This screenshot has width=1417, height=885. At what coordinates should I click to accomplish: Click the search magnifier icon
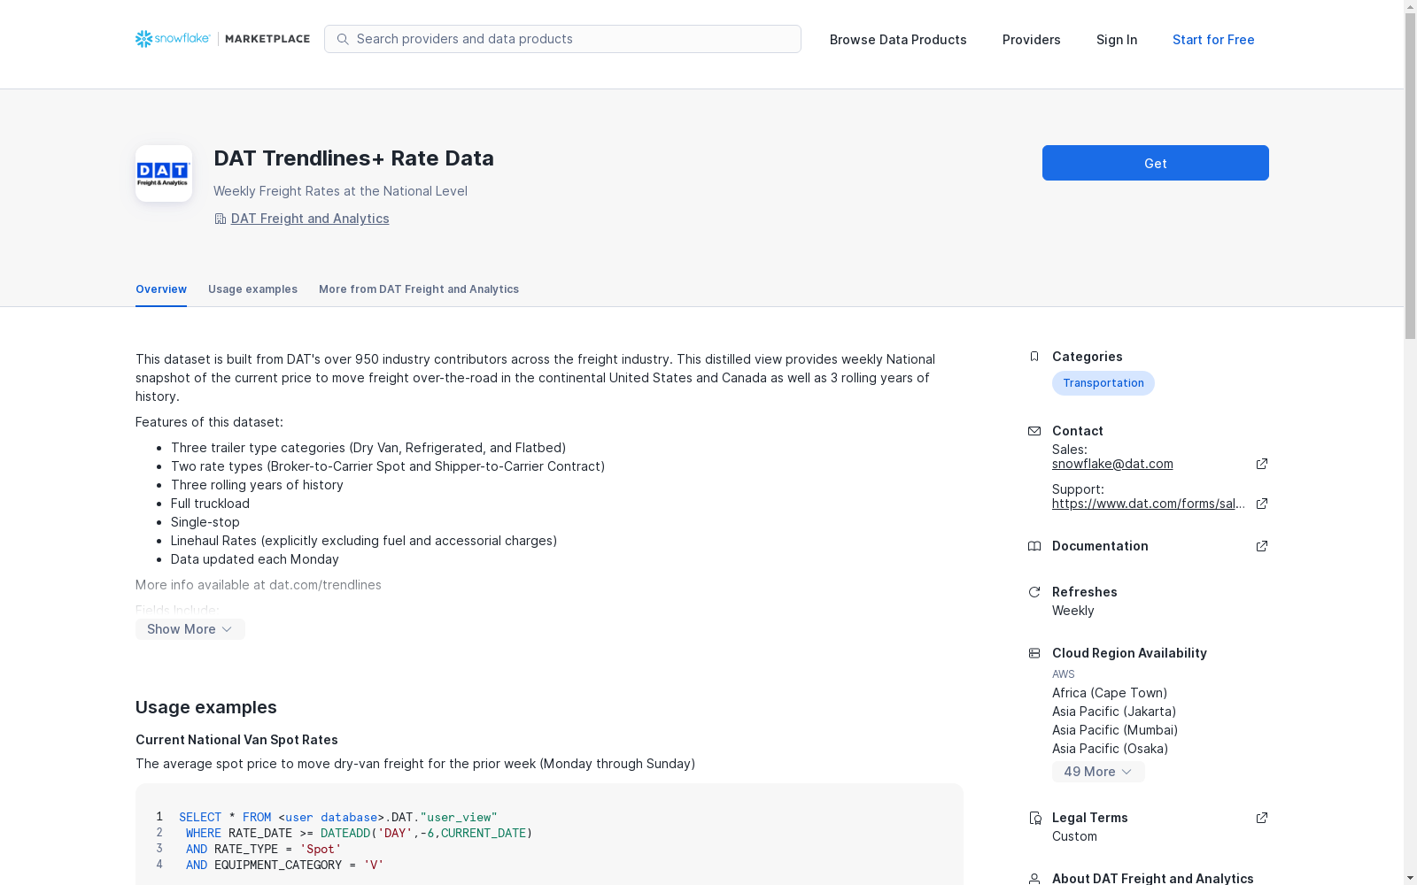[x=343, y=39]
